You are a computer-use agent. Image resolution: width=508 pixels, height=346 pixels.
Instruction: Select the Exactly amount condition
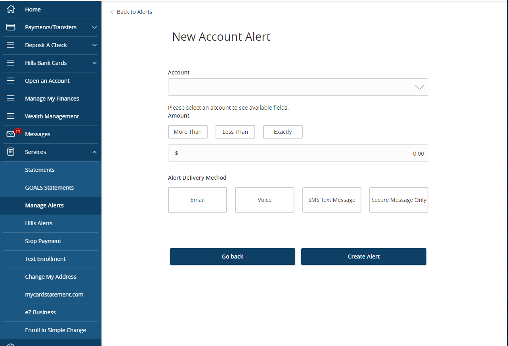[x=283, y=132]
